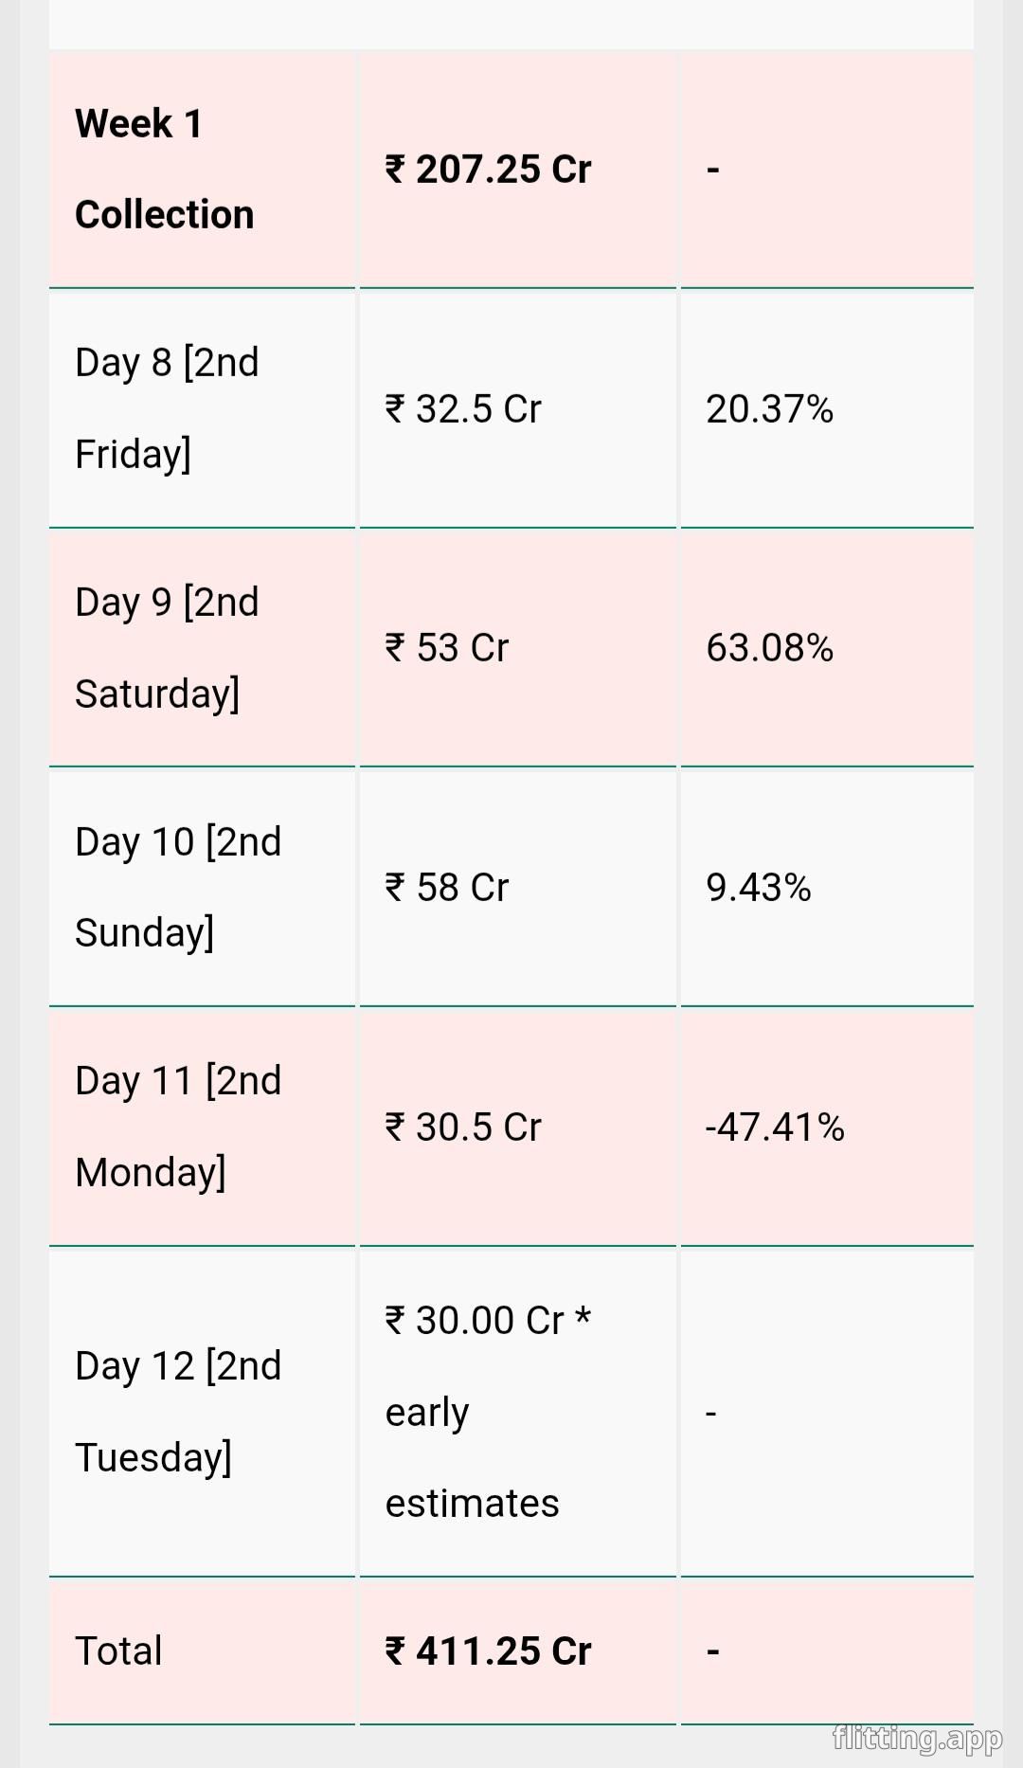Select the ₹ 30.5 Cr figure
1023x1768 pixels.
pos(463,1128)
